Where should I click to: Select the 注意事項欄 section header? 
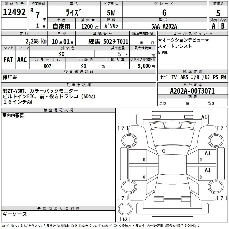click(x=78, y=85)
